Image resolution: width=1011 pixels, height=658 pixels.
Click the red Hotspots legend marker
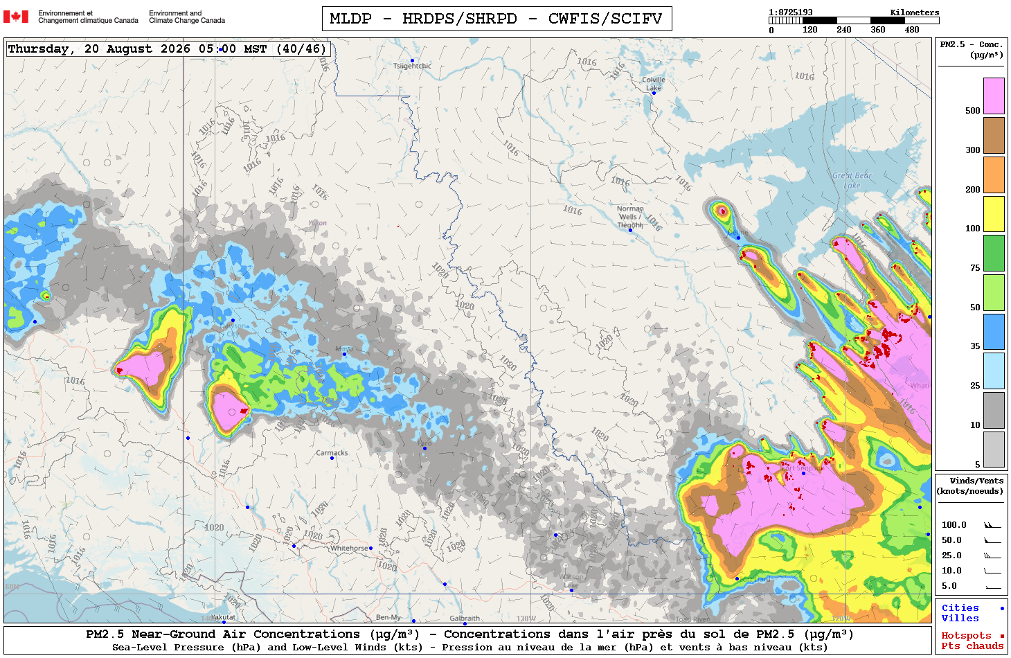coord(1002,635)
